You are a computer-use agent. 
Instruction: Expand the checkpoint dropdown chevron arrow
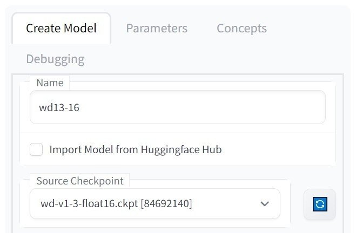click(265, 203)
